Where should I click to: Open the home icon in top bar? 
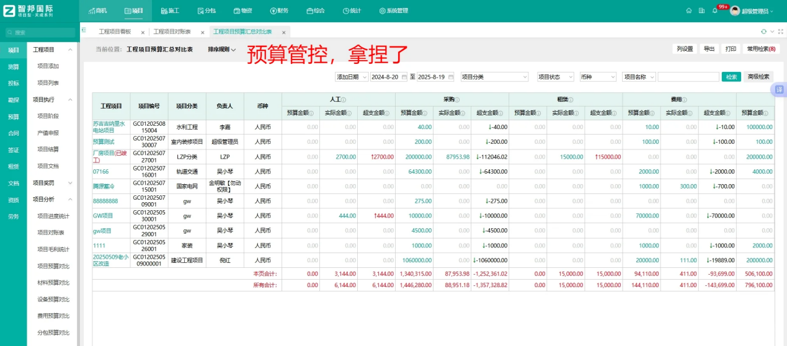(x=689, y=11)
